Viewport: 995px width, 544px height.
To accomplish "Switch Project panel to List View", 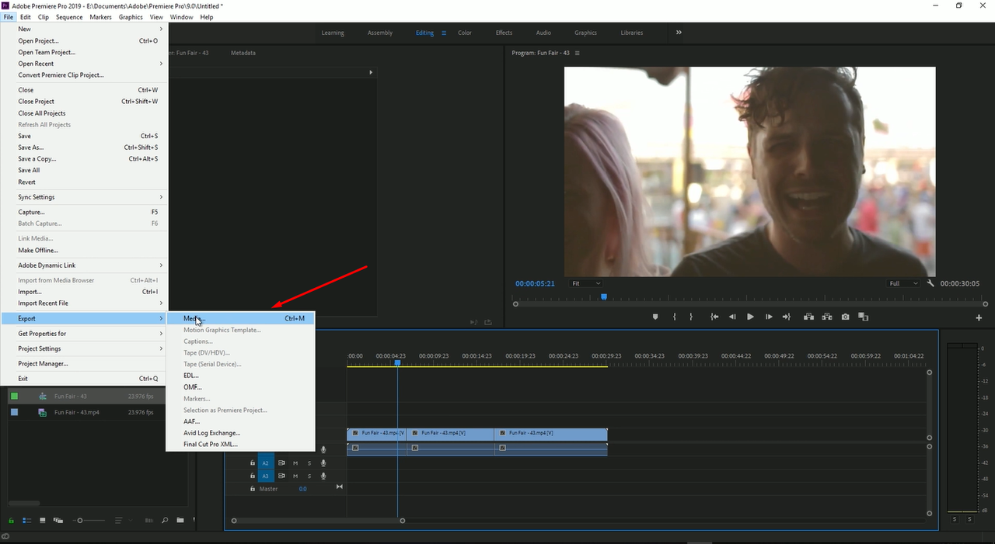I will click(26, 521).
